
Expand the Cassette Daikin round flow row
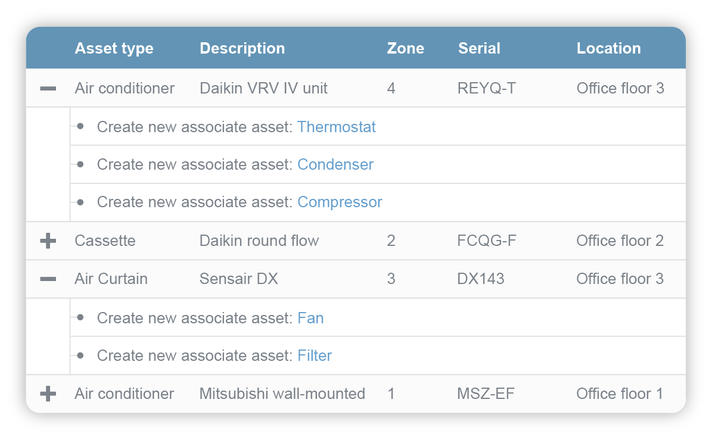[48, 241]
